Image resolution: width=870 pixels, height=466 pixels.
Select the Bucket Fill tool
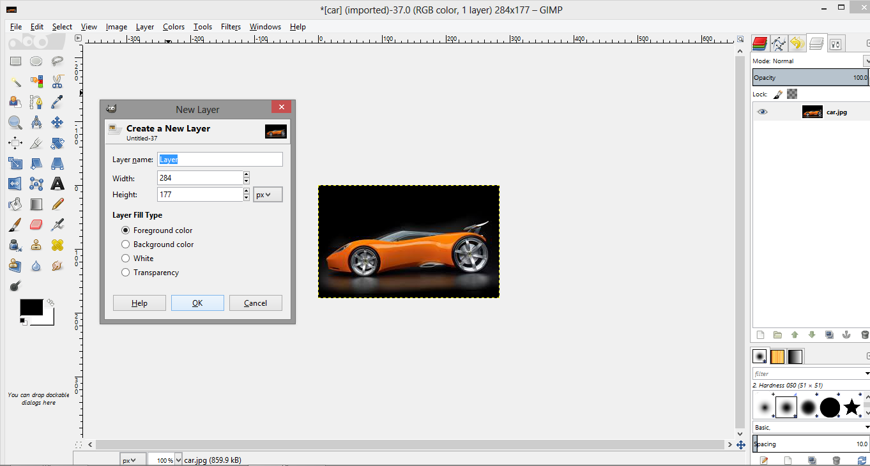[x=15, y=204]
